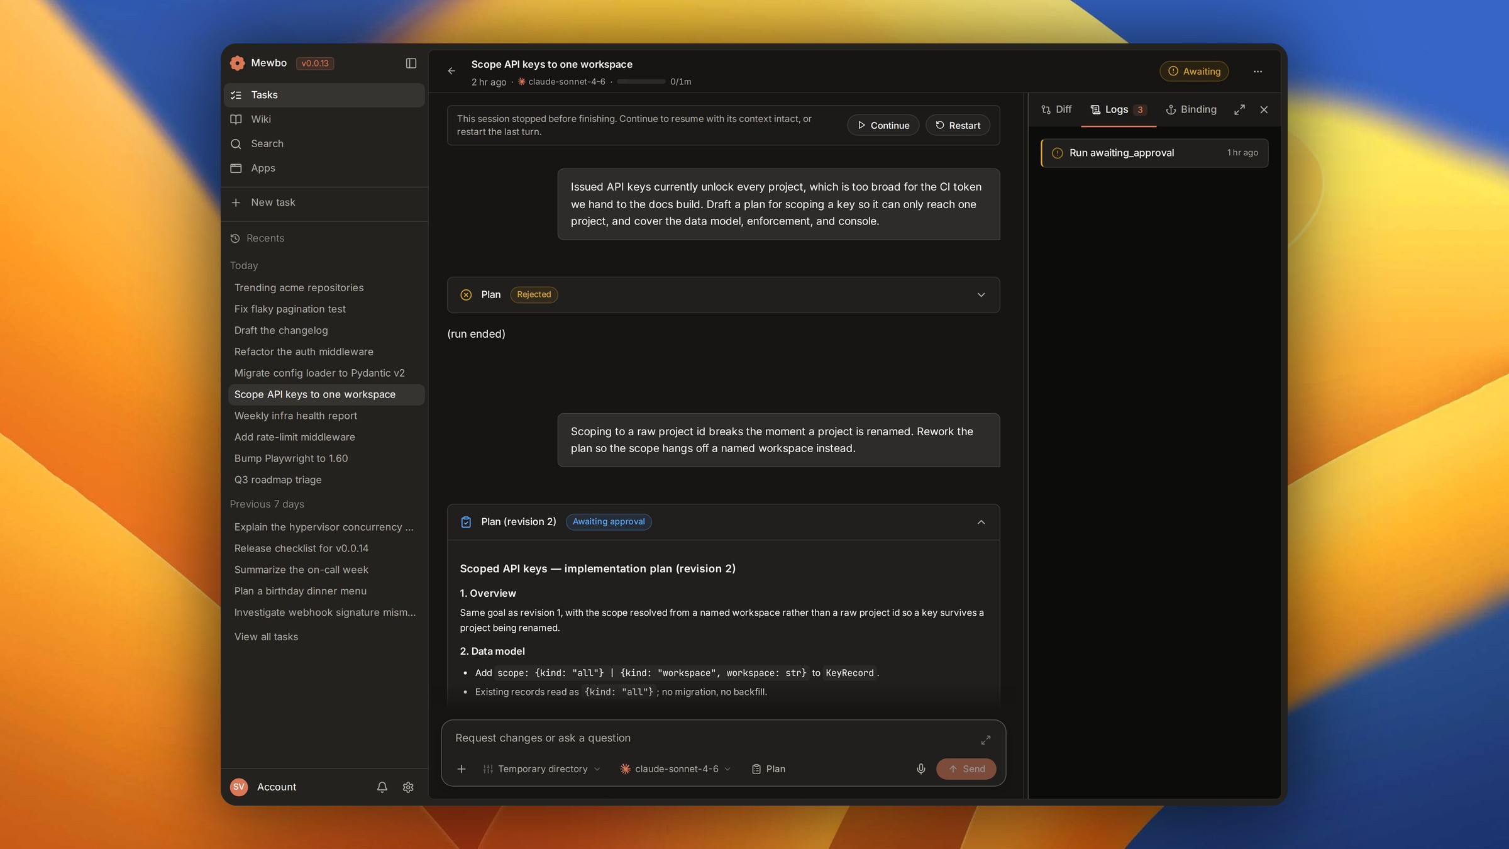Select the Logs tab
1509x849 pixels.
click(1119, 109)
